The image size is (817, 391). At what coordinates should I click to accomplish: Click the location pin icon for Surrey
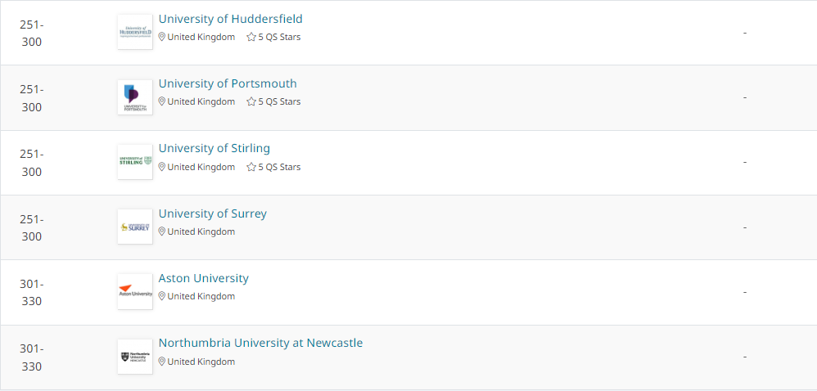162,231
